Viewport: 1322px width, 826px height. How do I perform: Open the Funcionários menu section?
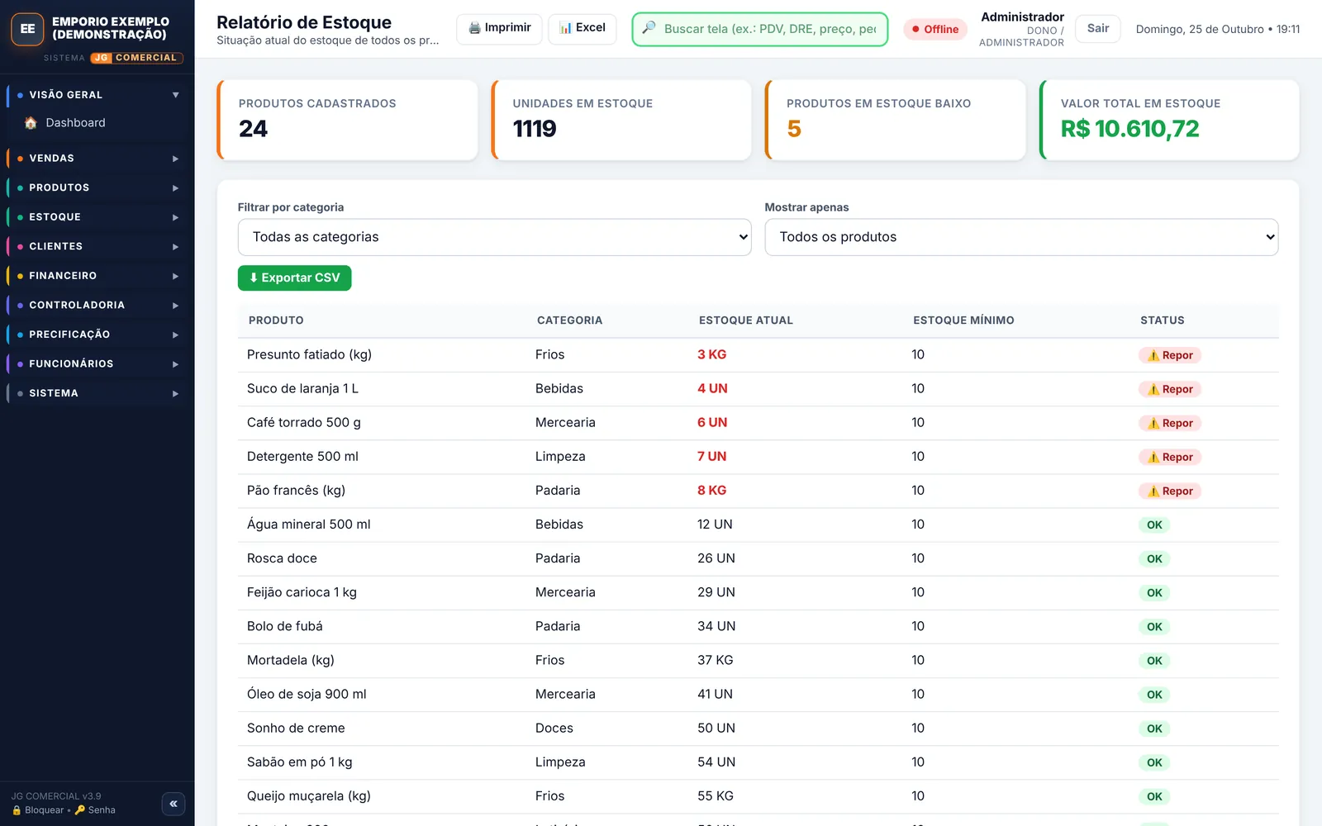[97, 363]
